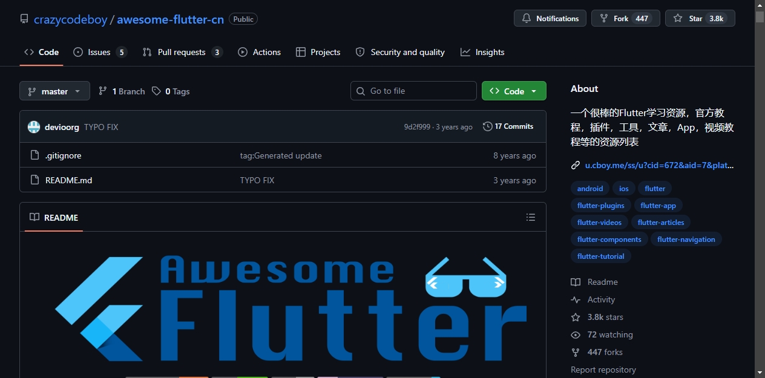
Task: Click the devioorg avatar image
Action: click(34, 127)
